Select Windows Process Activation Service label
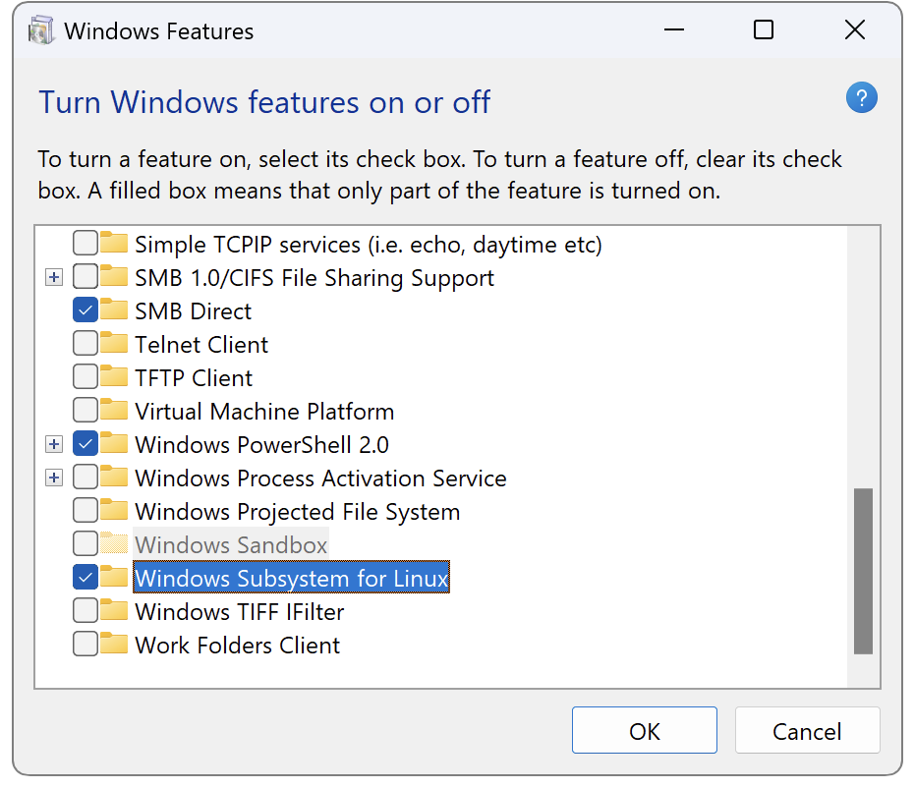The height and width of the screenshot is (788, 914). [x=321, y=478]
